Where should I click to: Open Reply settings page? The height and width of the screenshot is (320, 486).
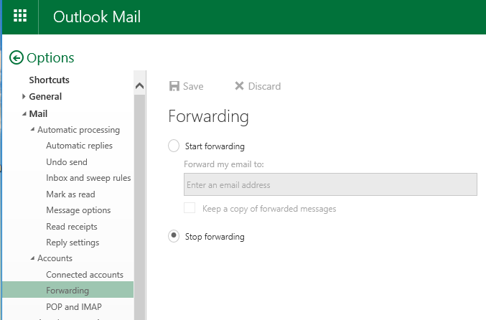coord(73,243)
